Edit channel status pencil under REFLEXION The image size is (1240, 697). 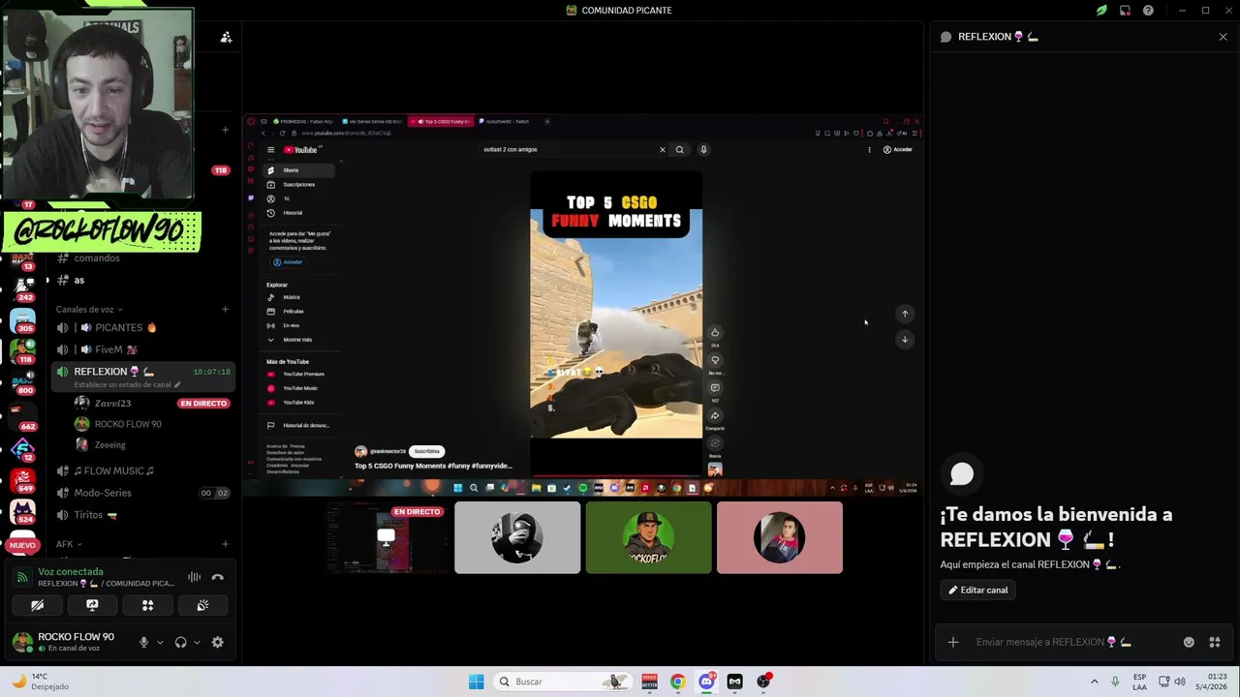pyautogui.click(x=177, y=384)
